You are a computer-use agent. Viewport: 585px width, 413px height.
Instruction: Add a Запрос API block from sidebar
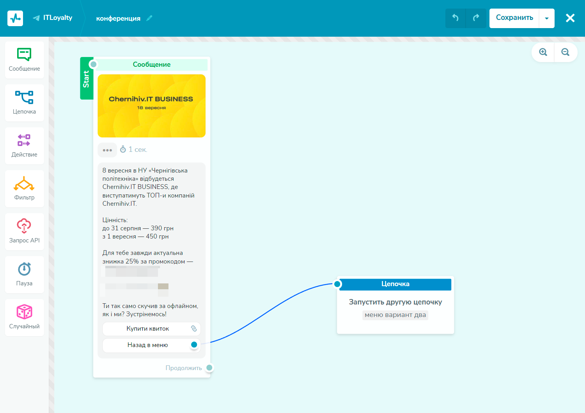tap(25, 231)
